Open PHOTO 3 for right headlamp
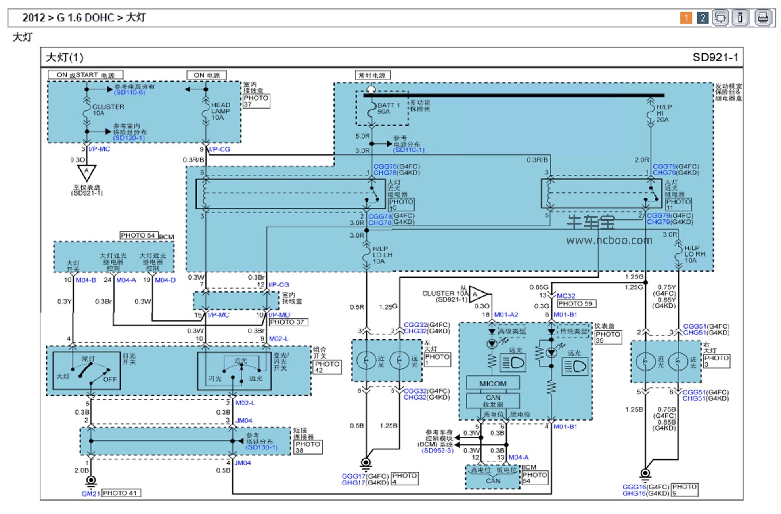 pos(717,361)
